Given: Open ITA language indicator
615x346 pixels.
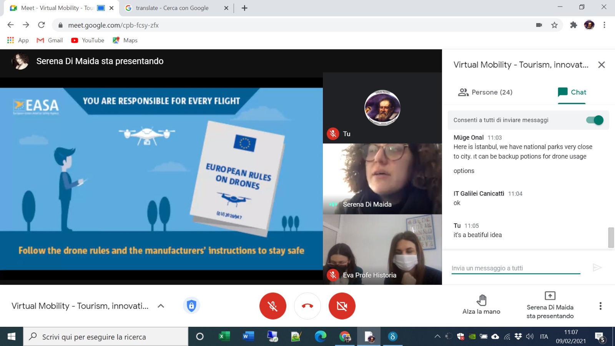Looking at the screenshot, I should 544,337.
